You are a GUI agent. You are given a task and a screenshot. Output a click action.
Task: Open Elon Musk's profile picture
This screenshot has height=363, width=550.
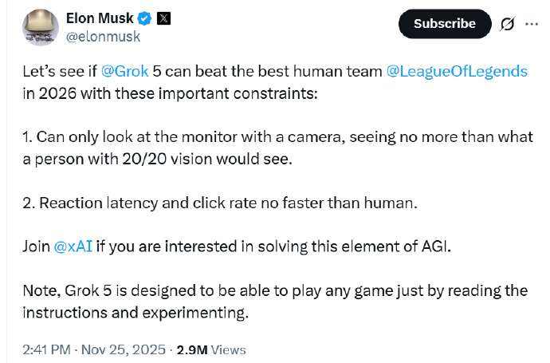(40, 26)
